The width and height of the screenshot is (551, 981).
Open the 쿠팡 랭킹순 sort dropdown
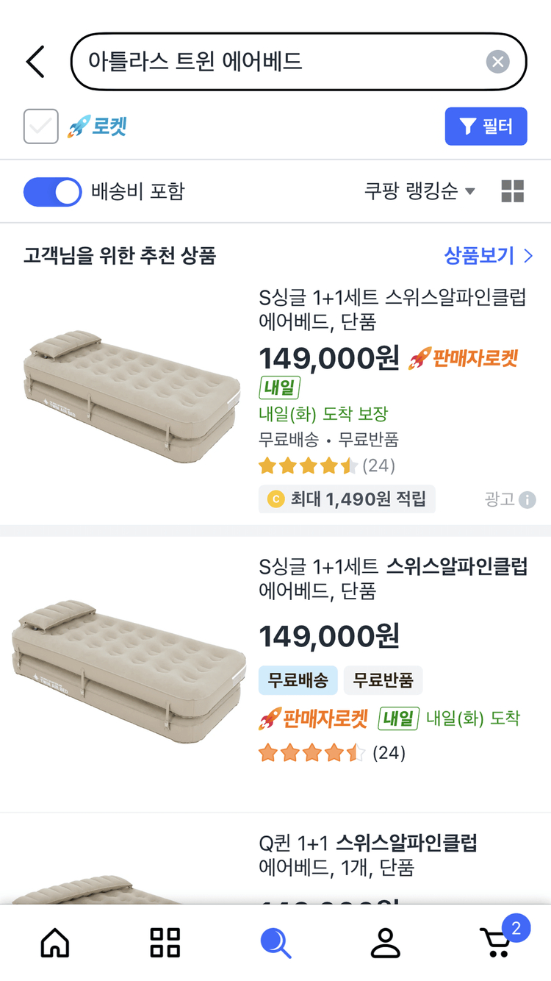coord(418,190)
